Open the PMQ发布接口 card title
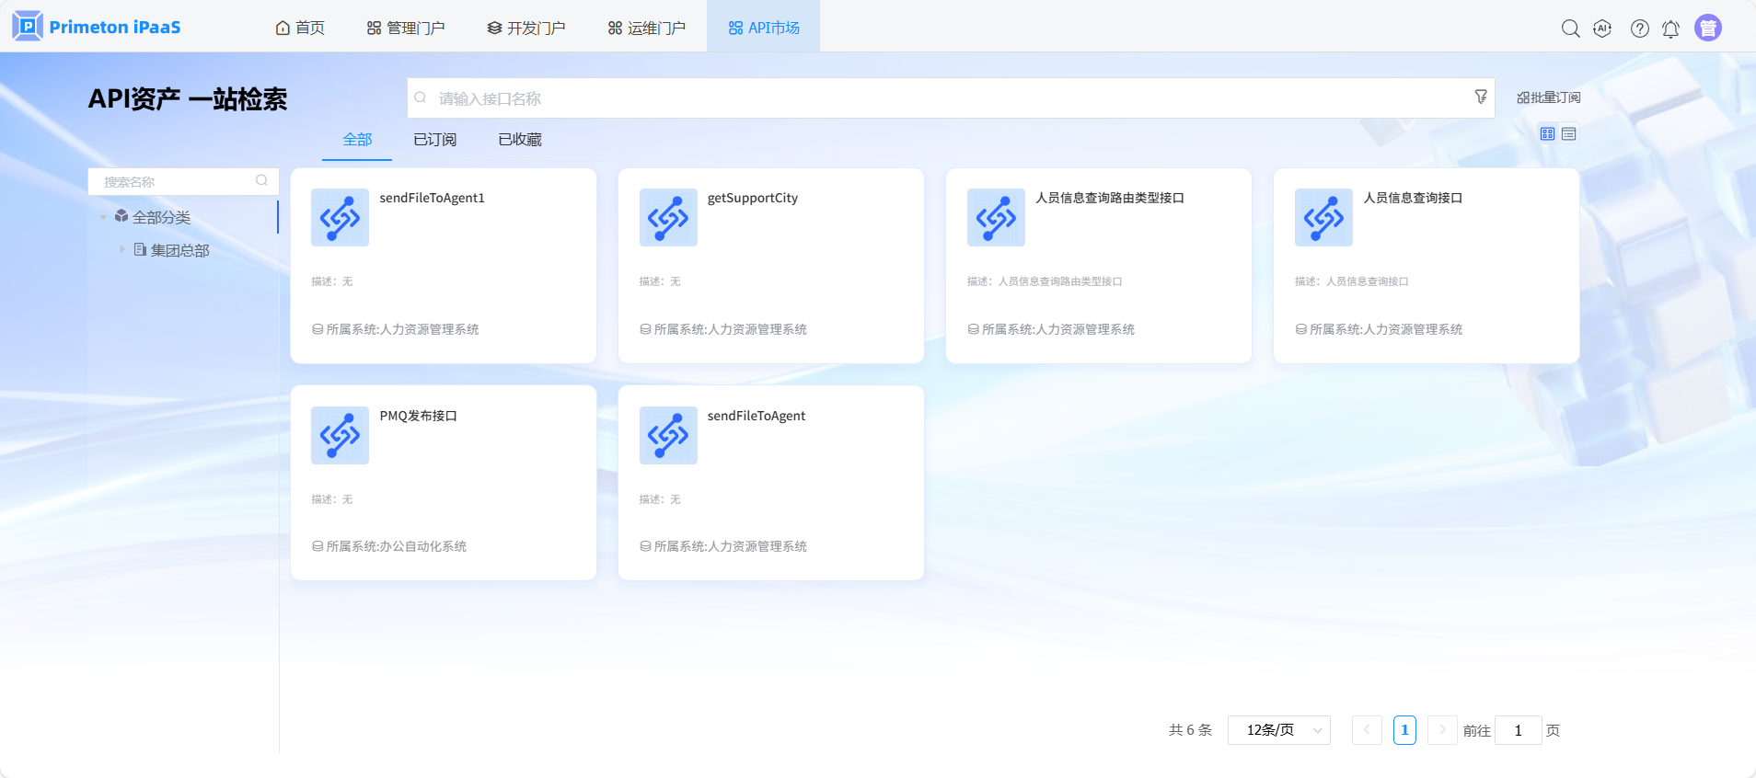 419,416
